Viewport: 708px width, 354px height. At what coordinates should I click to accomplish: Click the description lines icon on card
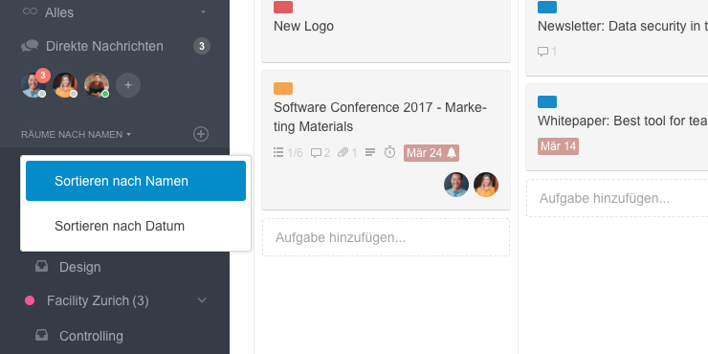(370, 153)
